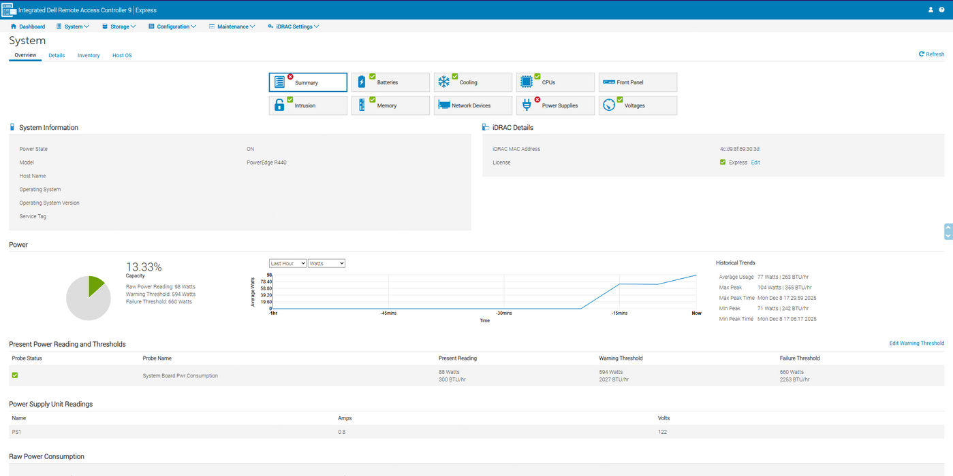This screenshot has height=476, width=953.
Task: Click the Voltages gauge tile
Action: [638, 105]
